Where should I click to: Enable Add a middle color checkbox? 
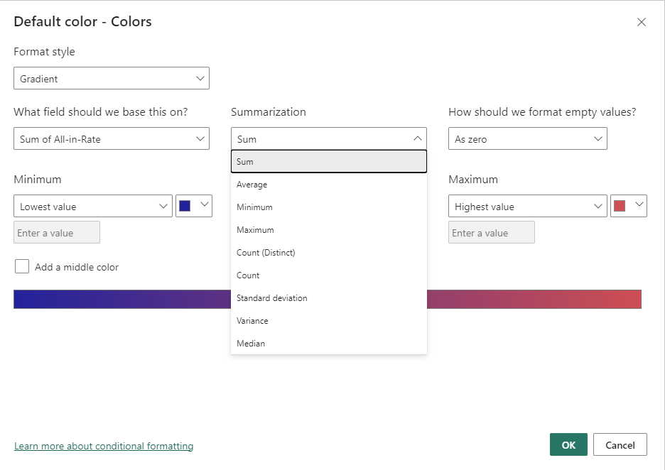click(22, 266)
